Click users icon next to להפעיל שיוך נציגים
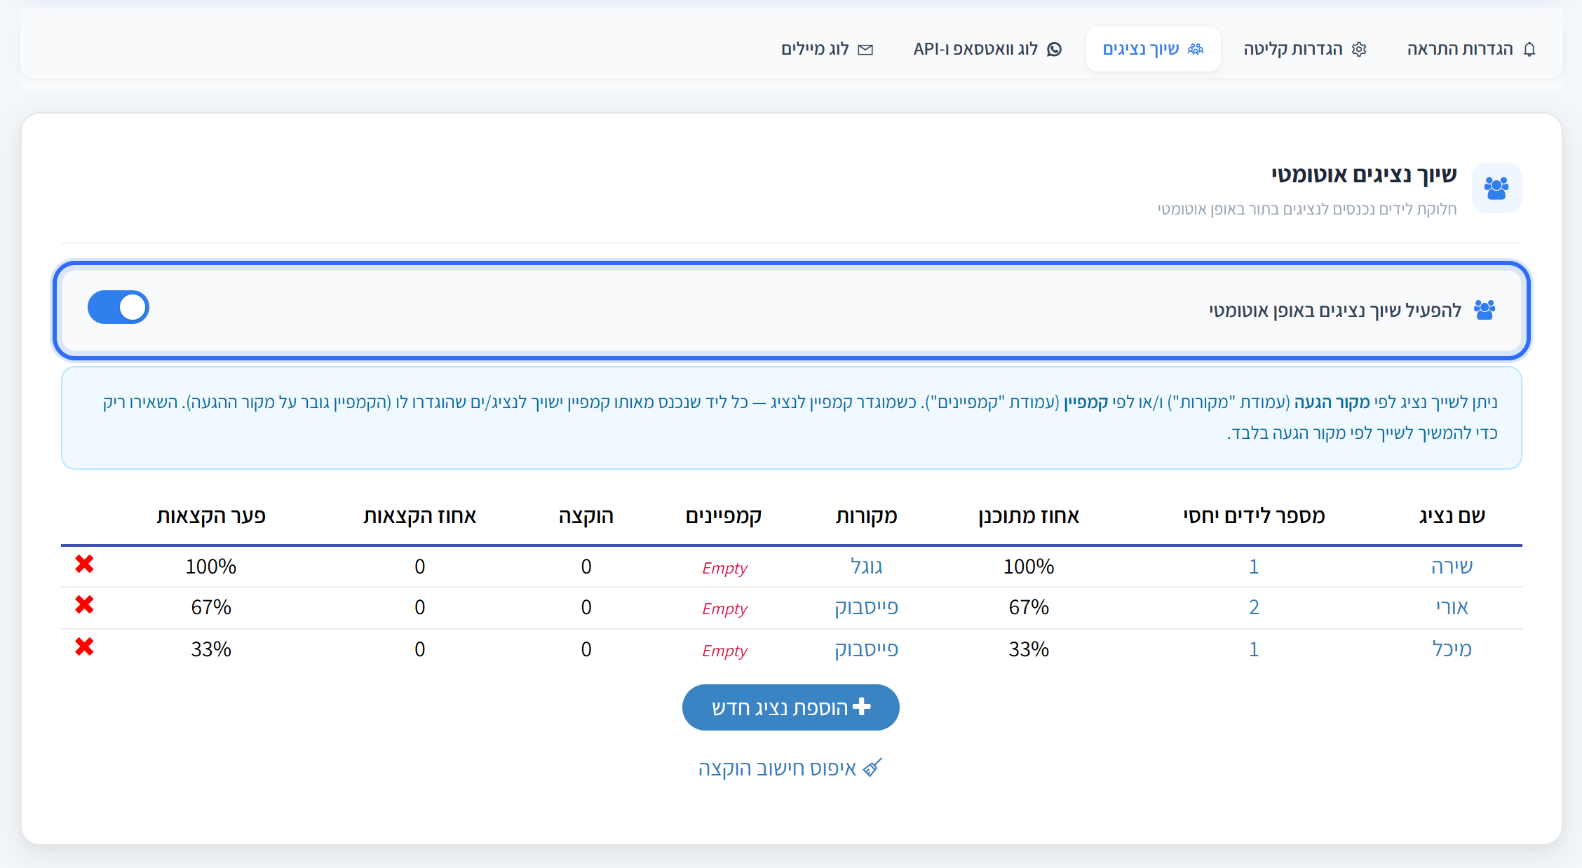Screen dimensions: 1582x868 [1485, 310]
